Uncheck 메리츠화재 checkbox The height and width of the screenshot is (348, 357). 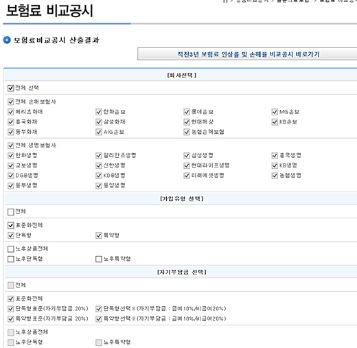coord(11,112)
